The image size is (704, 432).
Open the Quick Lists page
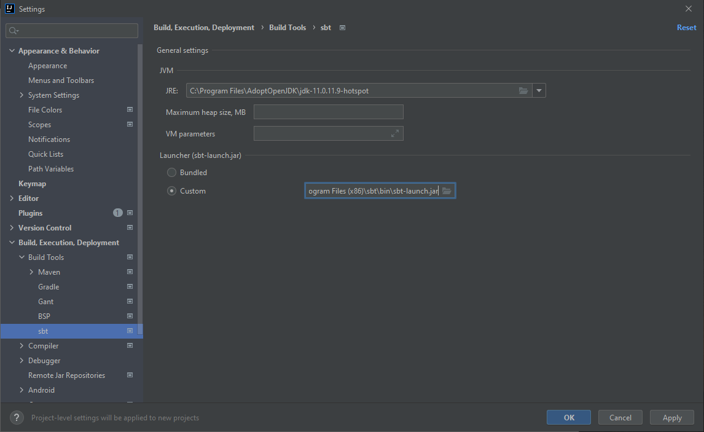pos(46,154)
